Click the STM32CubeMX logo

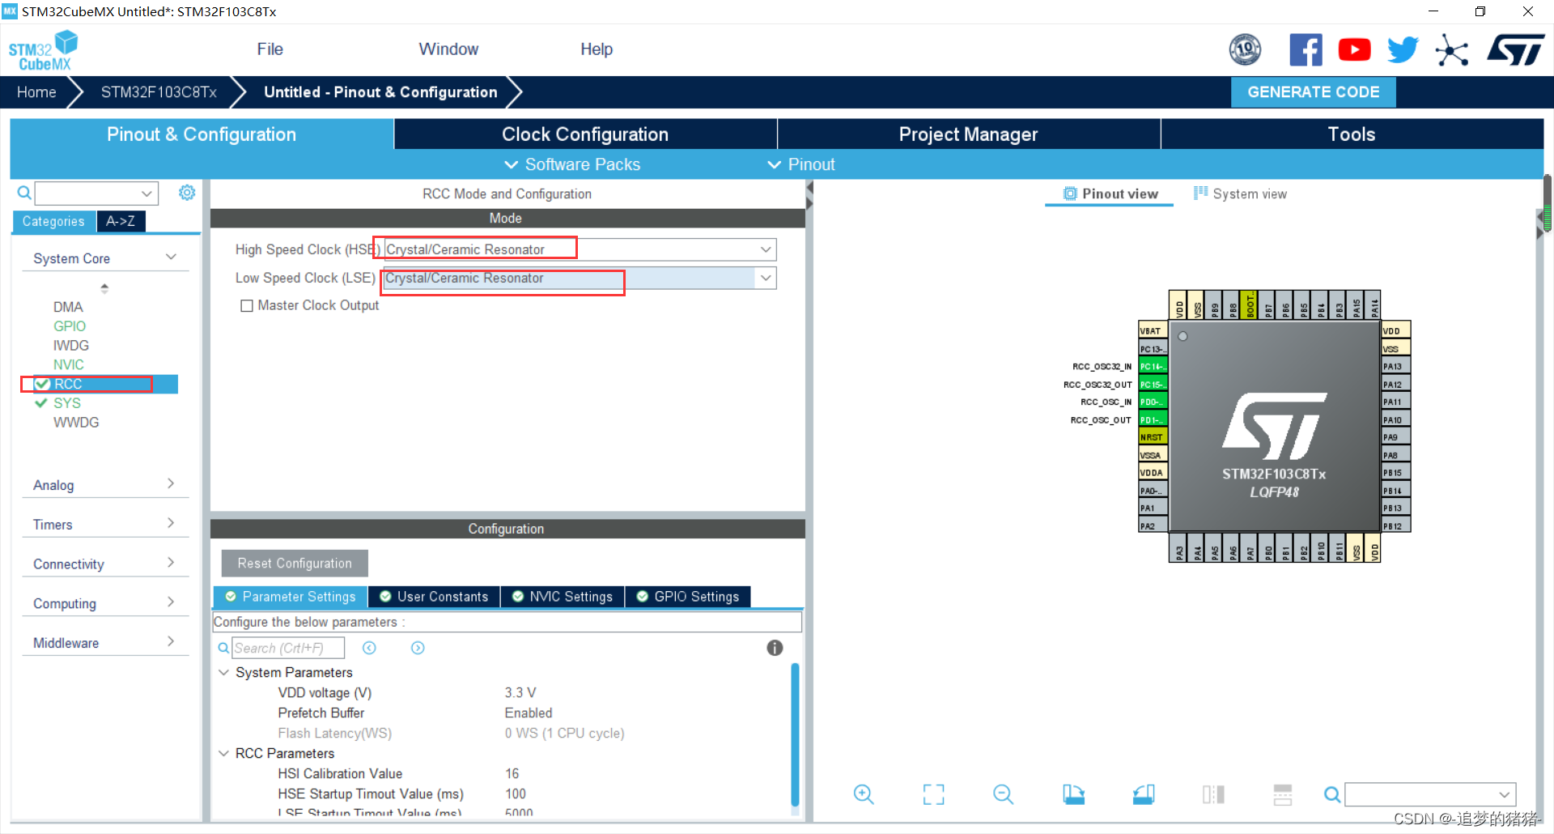[x=44, y=50]
